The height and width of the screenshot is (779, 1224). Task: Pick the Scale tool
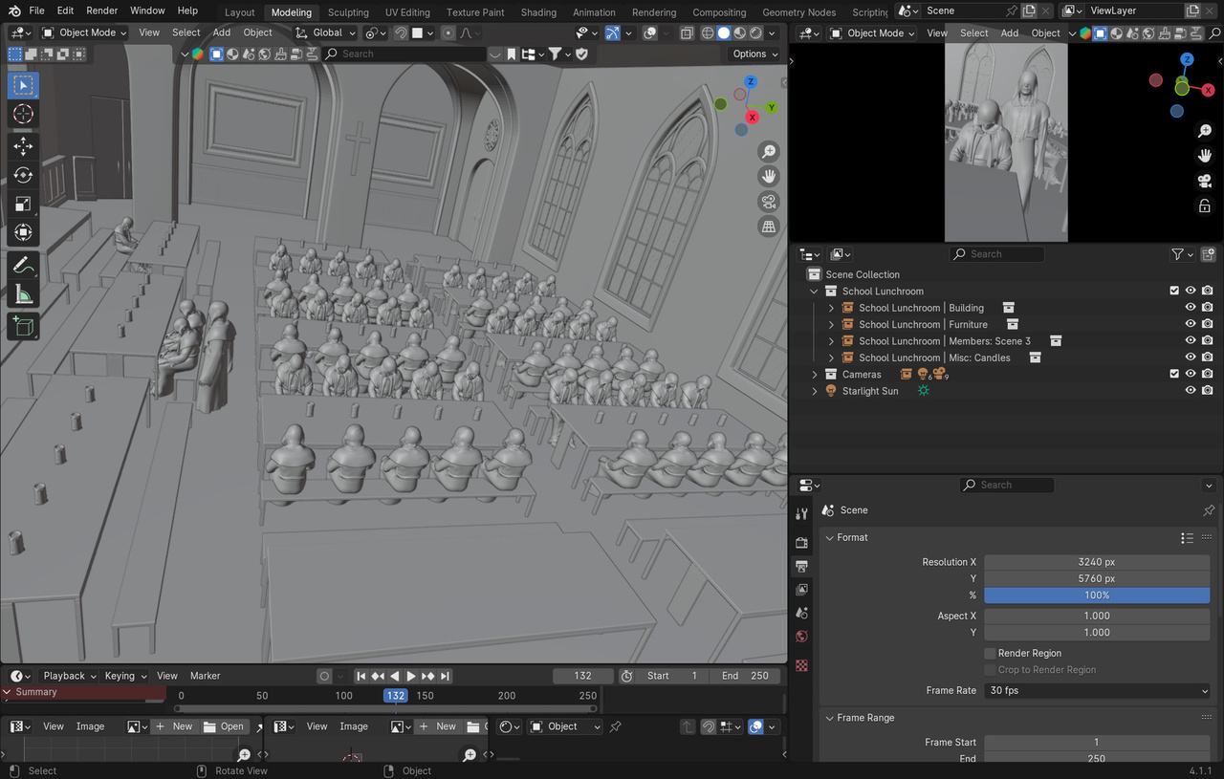coord(24,204)
